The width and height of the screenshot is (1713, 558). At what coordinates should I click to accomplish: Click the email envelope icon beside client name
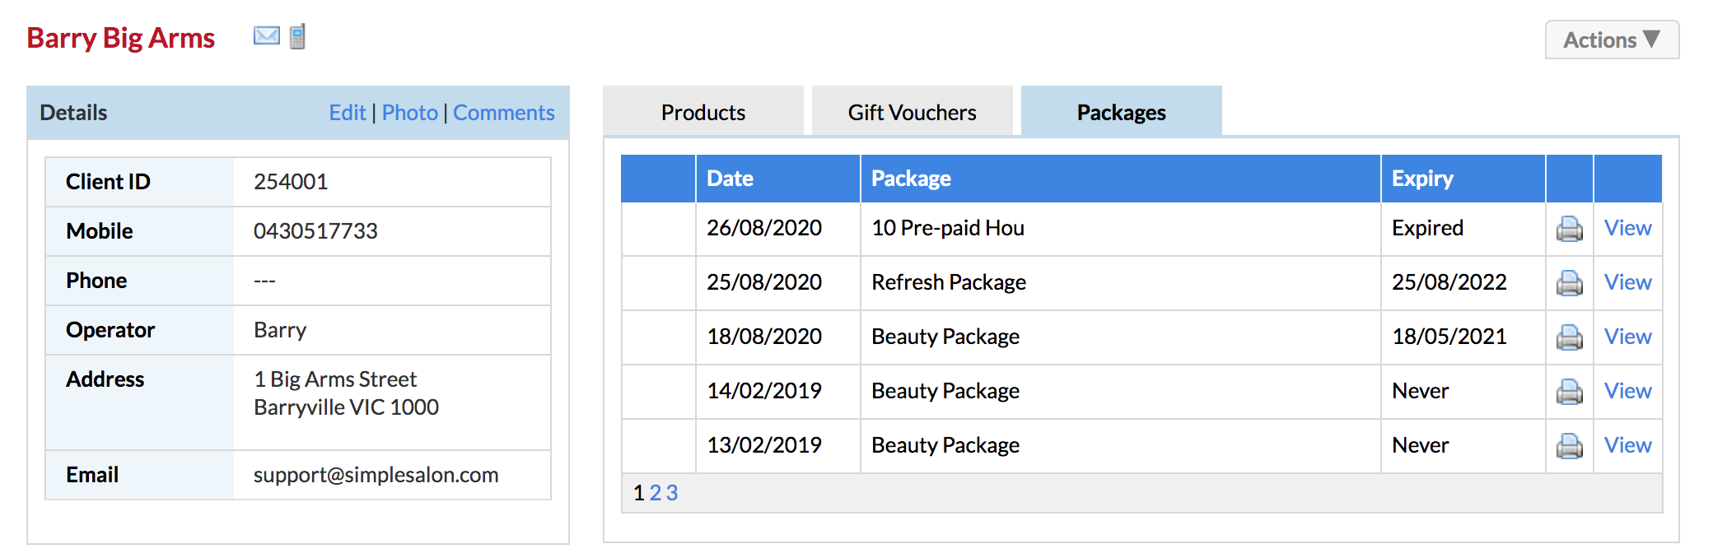266,36
